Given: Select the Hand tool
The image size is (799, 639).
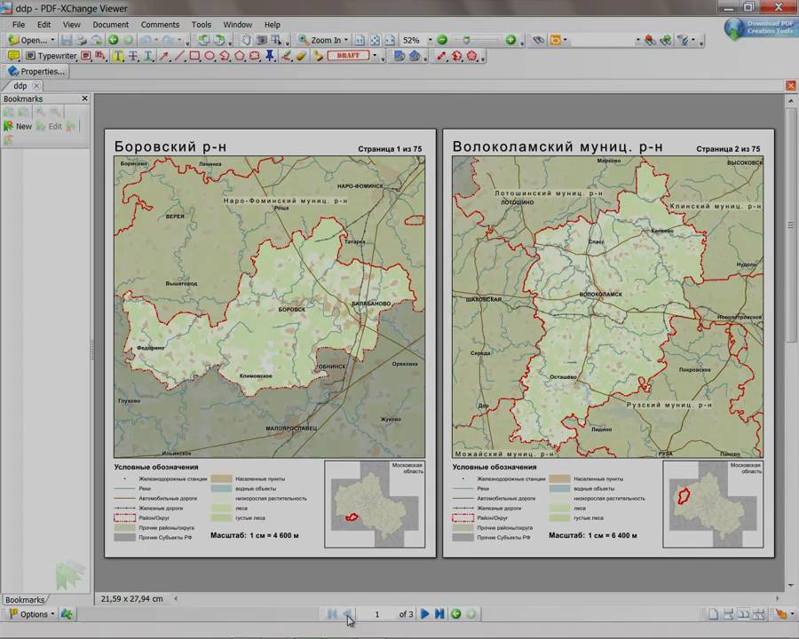Looking at the screenshot, I should [x=246, y=40].
